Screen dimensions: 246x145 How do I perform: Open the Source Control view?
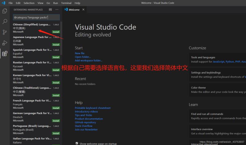coord(5,32)
